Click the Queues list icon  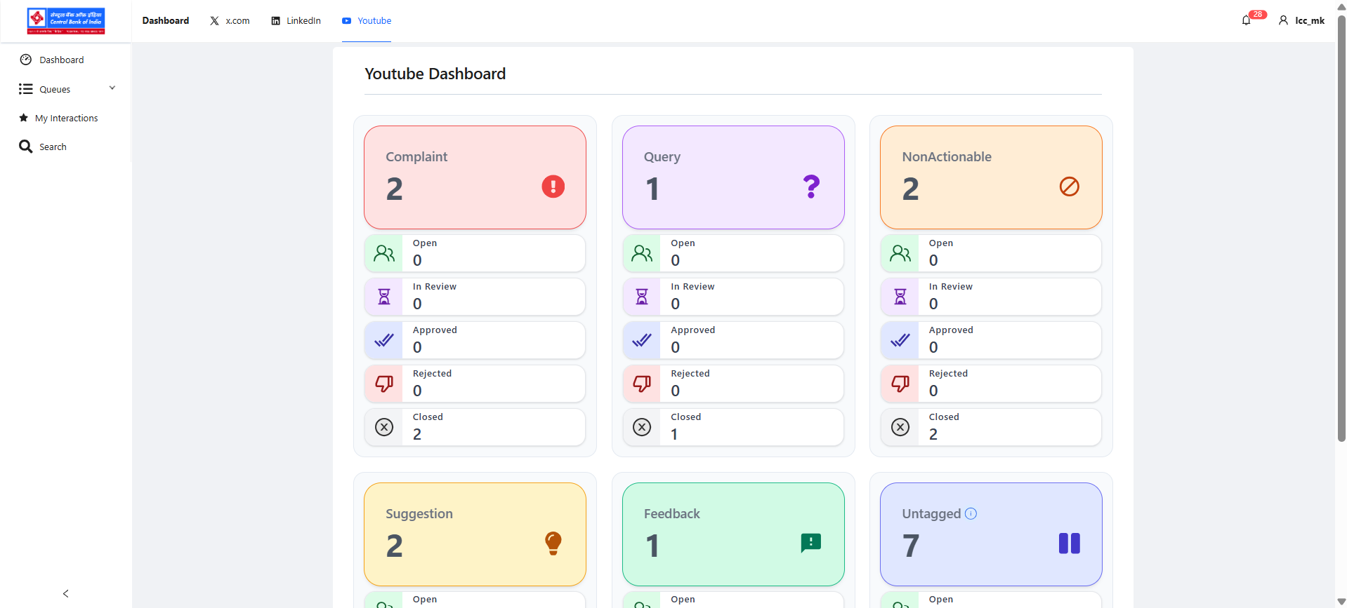click(x=26, y=89)
